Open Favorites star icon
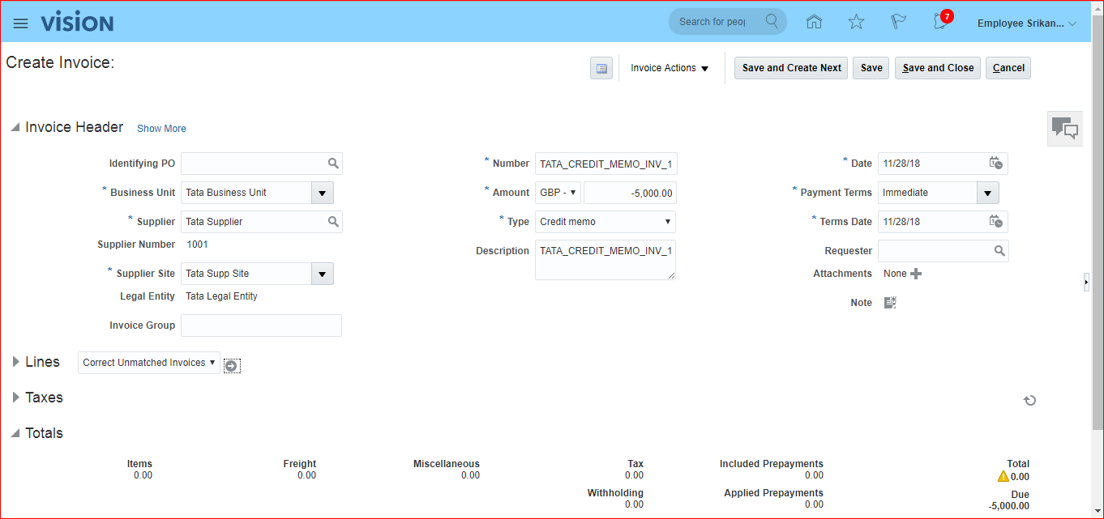 (856, 23)
